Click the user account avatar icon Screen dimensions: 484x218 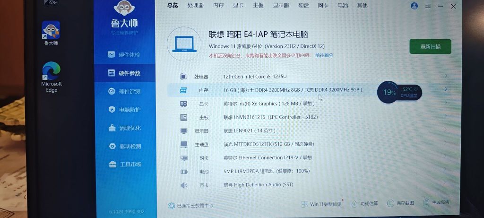pyautogui.click(x=414, y=6)
